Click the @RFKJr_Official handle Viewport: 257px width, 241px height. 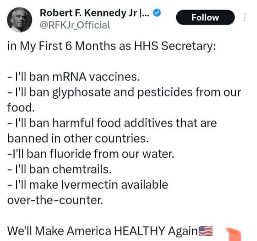pyautogui.click(x=75, y=25)
